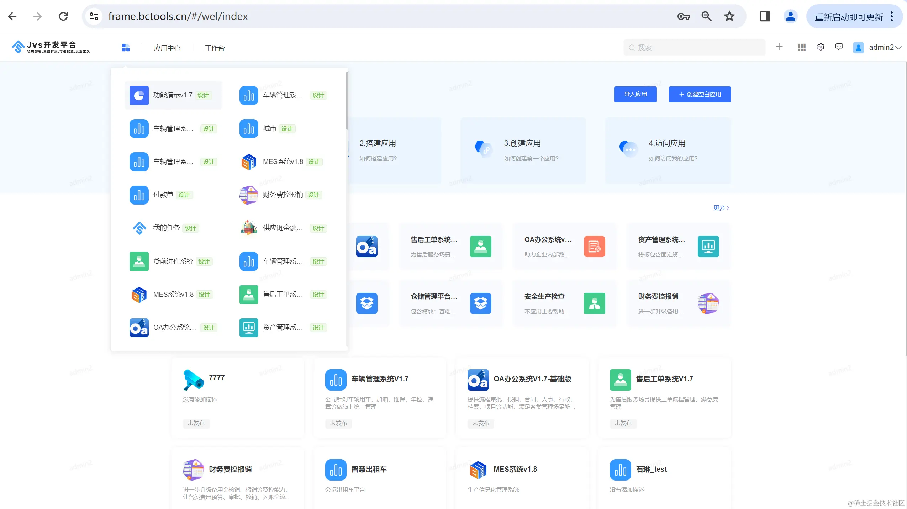Click the settings gear icon in header
907x509 pixels.
pyautogui.click(x=821, y=47)
